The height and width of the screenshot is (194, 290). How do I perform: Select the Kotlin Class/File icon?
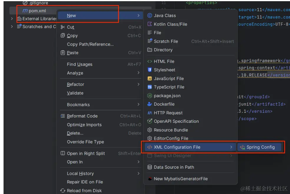pos(150,24)
